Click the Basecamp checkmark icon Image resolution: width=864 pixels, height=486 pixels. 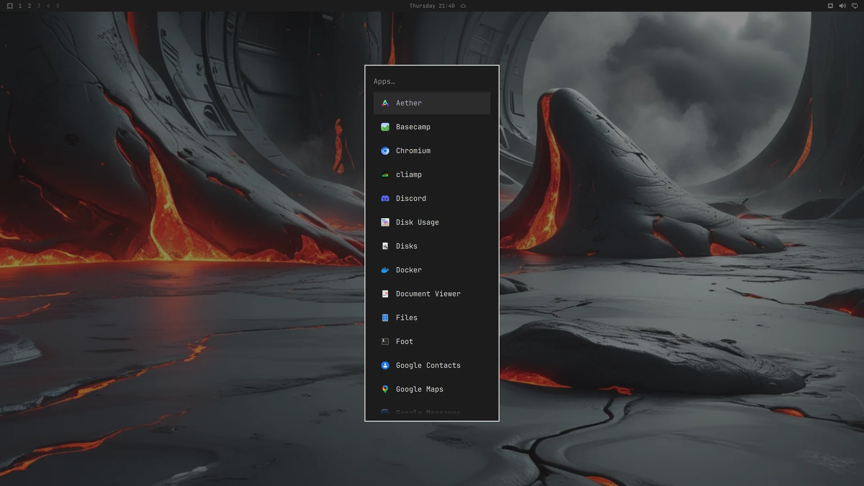coord(385,127)
